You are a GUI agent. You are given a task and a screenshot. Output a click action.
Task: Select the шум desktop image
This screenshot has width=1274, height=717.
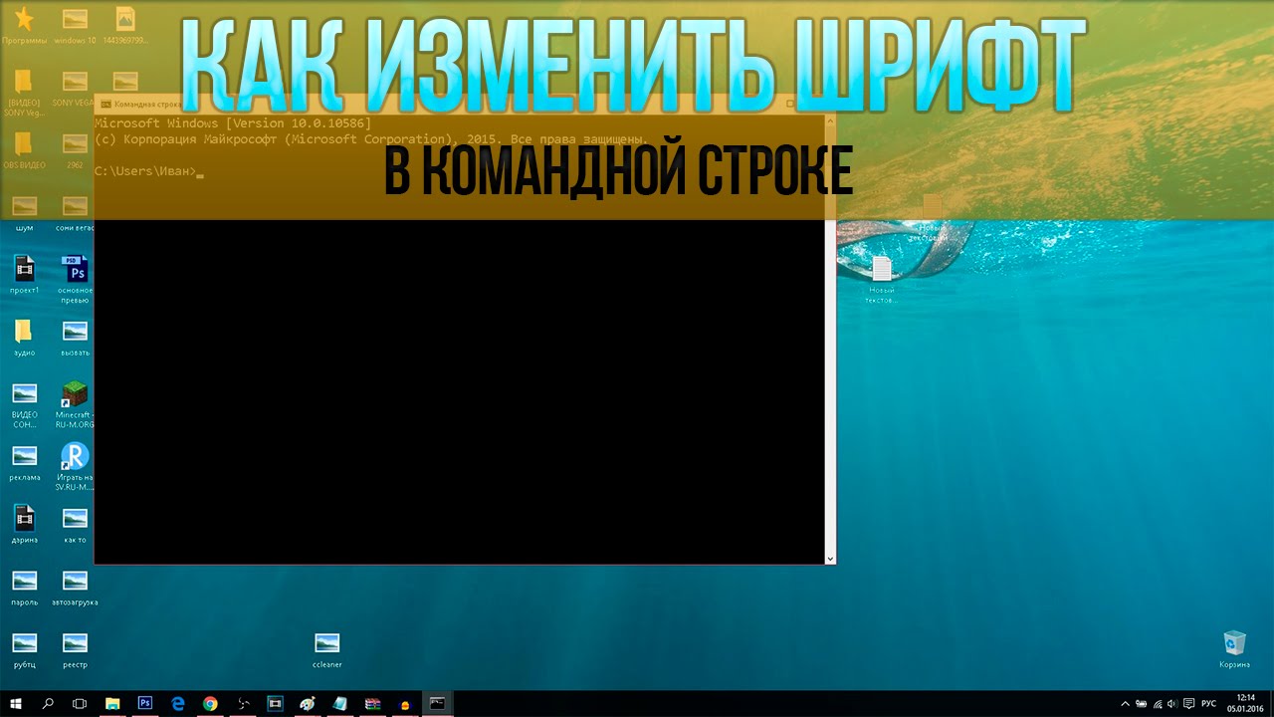coord(24,213)
